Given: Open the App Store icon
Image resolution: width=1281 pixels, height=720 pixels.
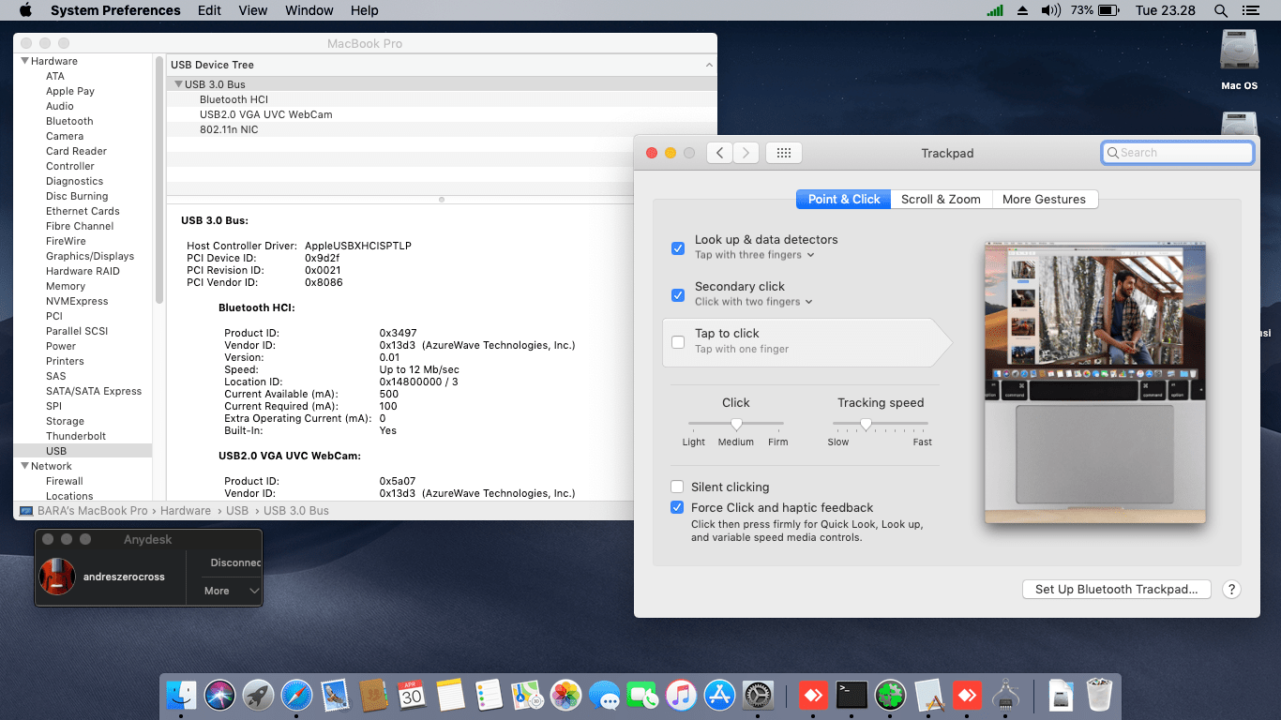Looking at the screenshot, I should coord(719,696).
